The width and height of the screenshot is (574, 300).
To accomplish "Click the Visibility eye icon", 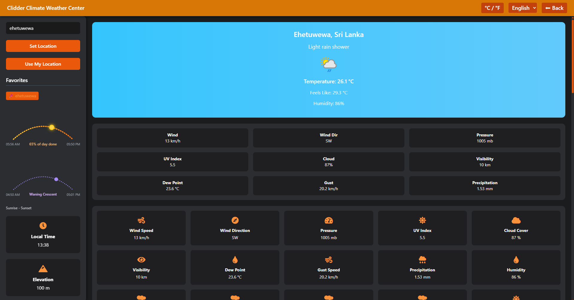I will point(141,260).
